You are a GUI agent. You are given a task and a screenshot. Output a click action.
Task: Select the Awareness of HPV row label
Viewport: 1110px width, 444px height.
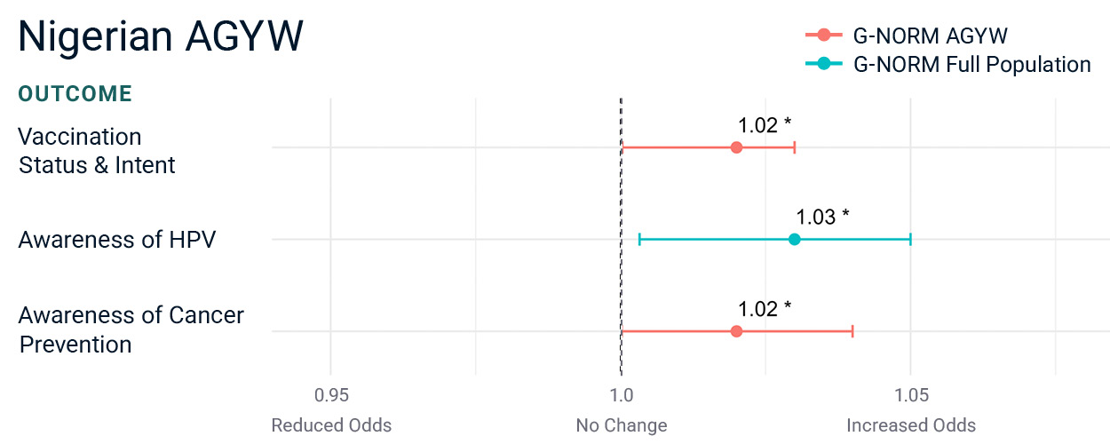tap(117, 240)
